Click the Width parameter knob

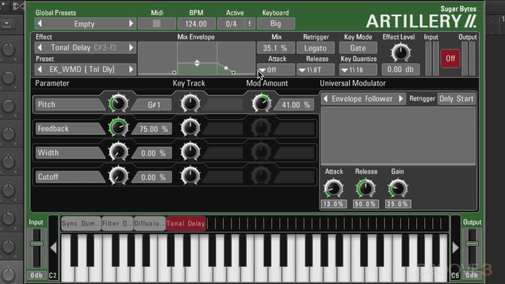coord(118,152)
